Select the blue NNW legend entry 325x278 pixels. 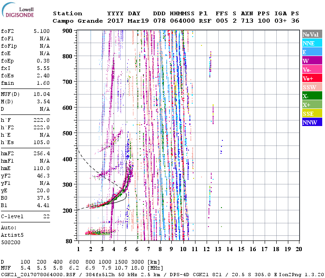[x=312, y=122]
